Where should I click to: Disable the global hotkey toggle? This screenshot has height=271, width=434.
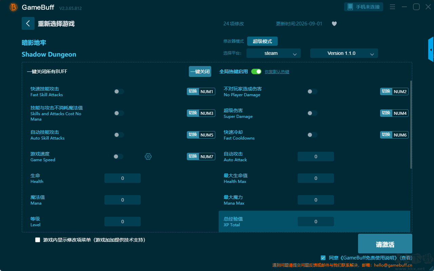coord(256,71)
